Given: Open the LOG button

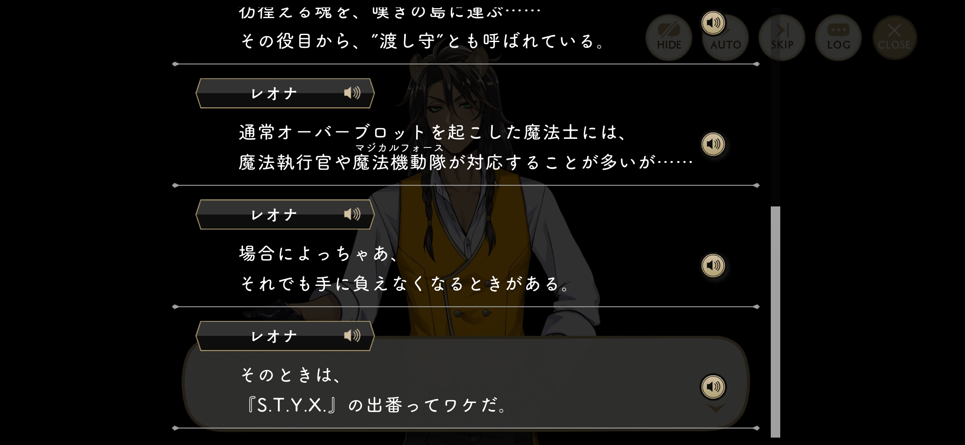Looking at the screenshot, I should coord(838,38).
